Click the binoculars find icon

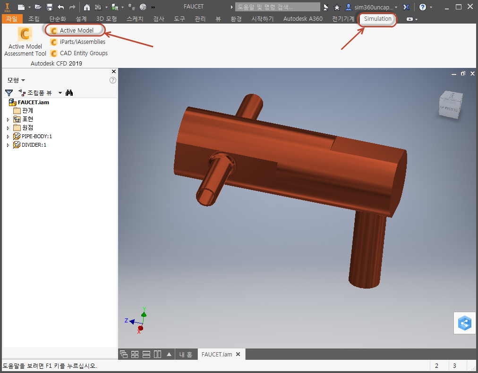click(x=69, y=92)
